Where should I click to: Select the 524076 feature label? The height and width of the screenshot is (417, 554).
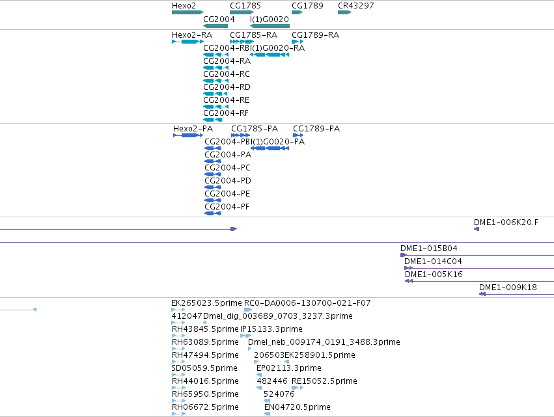coord(279,395)
